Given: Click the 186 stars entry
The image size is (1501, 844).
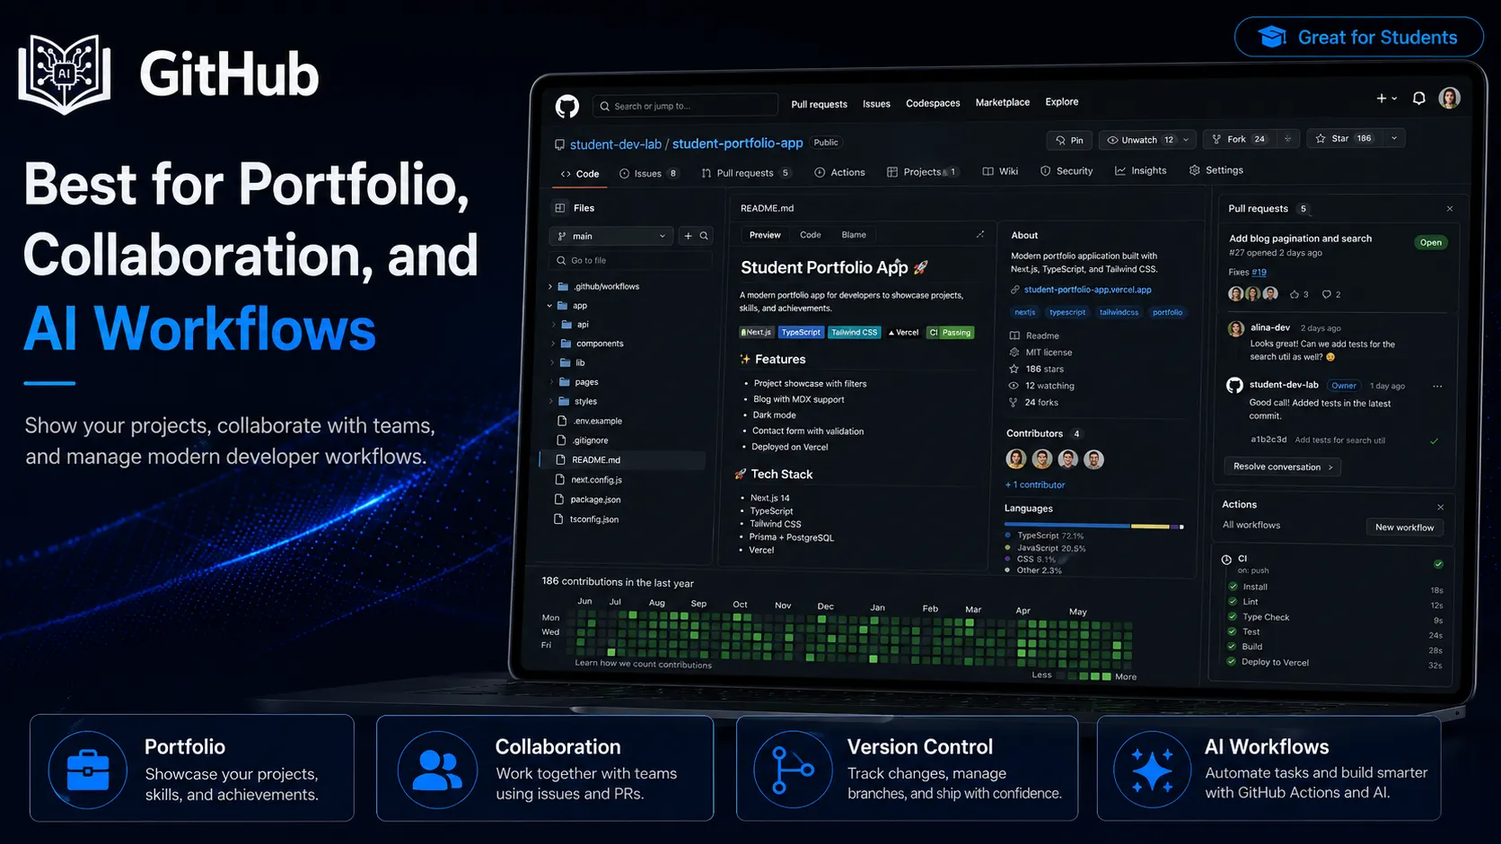Looking at the screenshot, I should [x=1037, y=370].
